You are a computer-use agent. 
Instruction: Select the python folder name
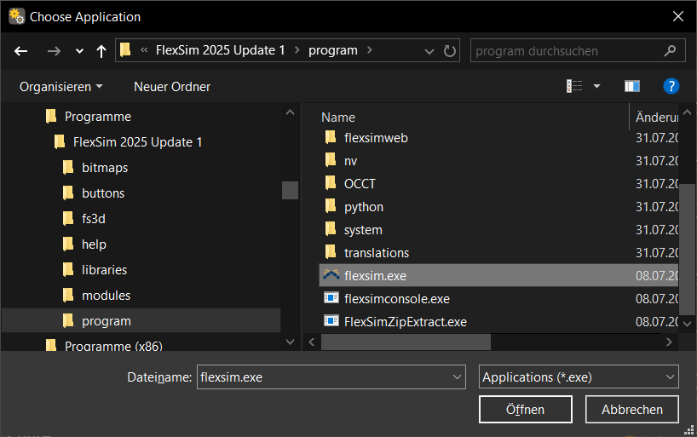click(364, 207)
